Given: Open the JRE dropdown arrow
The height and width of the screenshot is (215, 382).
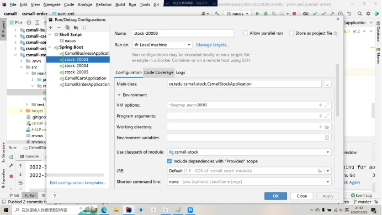Looking at the screenshot, I should click(x=328, y=171).
